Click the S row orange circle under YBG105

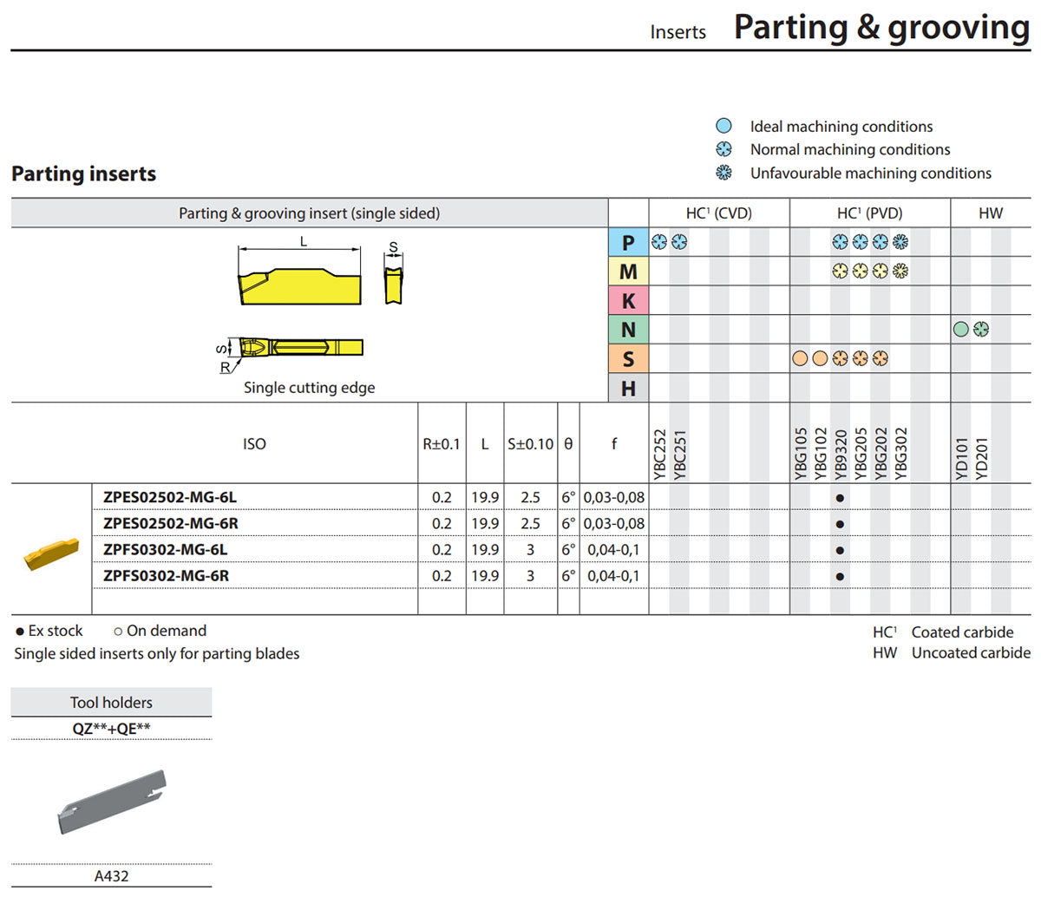tap(800, 358)
